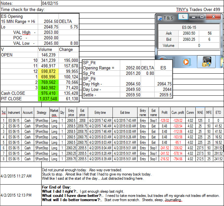The height and width of the screenshot is (206, 224).
Task: Click the Instrument column header
Action: coord(14,113)
